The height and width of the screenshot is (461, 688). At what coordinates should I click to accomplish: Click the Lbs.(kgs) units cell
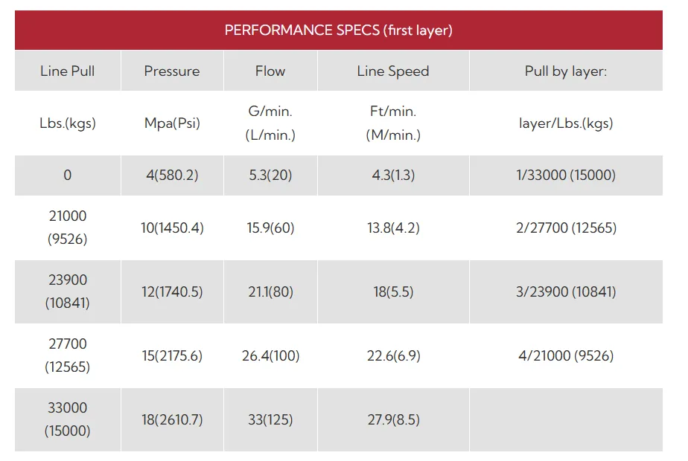pyautogui.click(x=68, y=123)
